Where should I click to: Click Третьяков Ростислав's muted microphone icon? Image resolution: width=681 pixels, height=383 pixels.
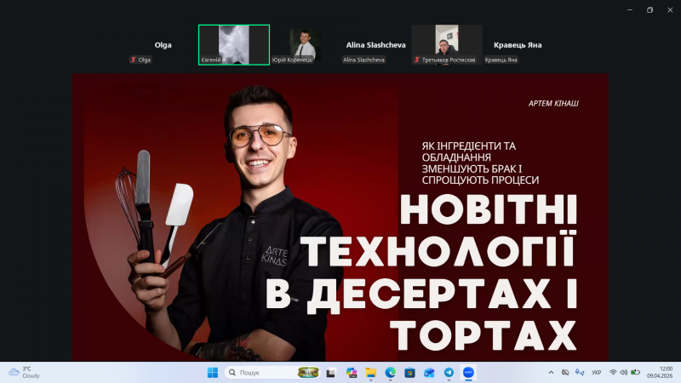point(417,60)
